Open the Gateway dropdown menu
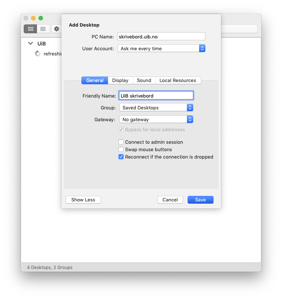 pos(156,119)
